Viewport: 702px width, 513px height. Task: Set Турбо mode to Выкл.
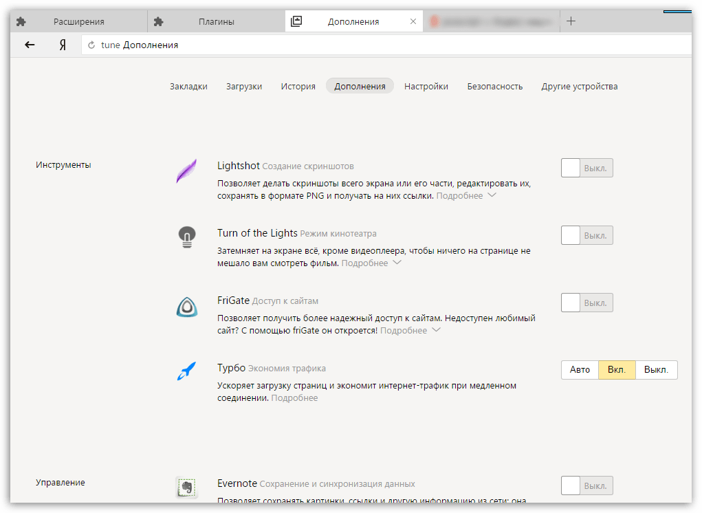tap(656, 370)
